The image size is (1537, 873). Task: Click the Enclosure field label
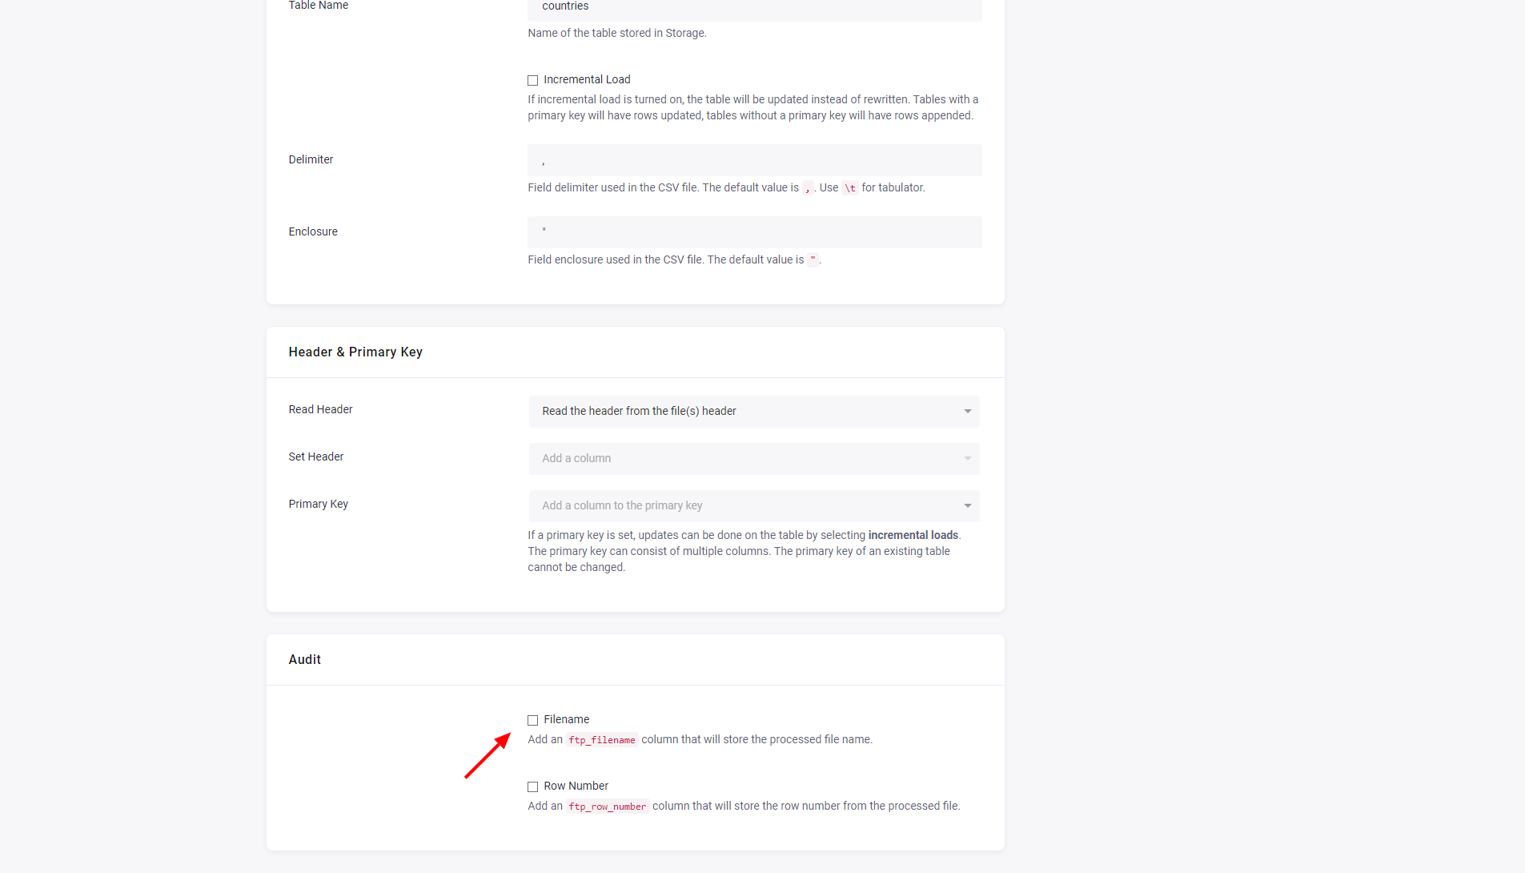point(313,231)
